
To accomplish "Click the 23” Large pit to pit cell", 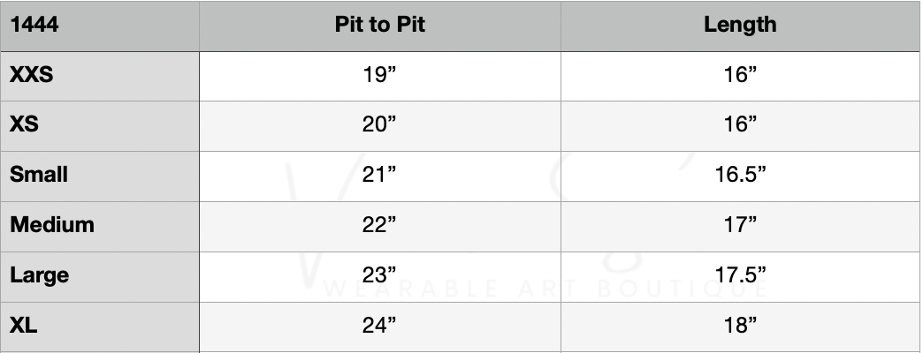I will tap(380, 275).
